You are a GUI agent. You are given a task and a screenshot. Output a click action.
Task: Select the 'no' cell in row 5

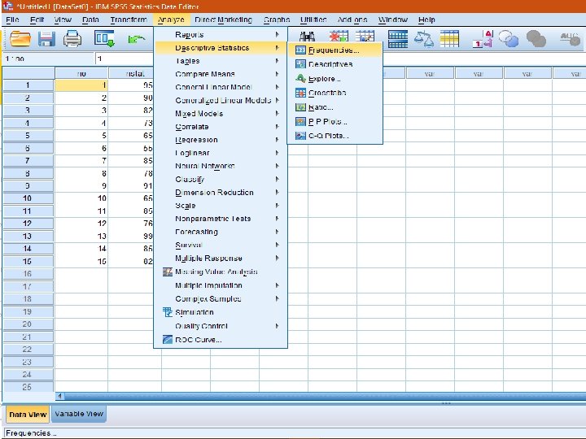(x=81, y=136)
